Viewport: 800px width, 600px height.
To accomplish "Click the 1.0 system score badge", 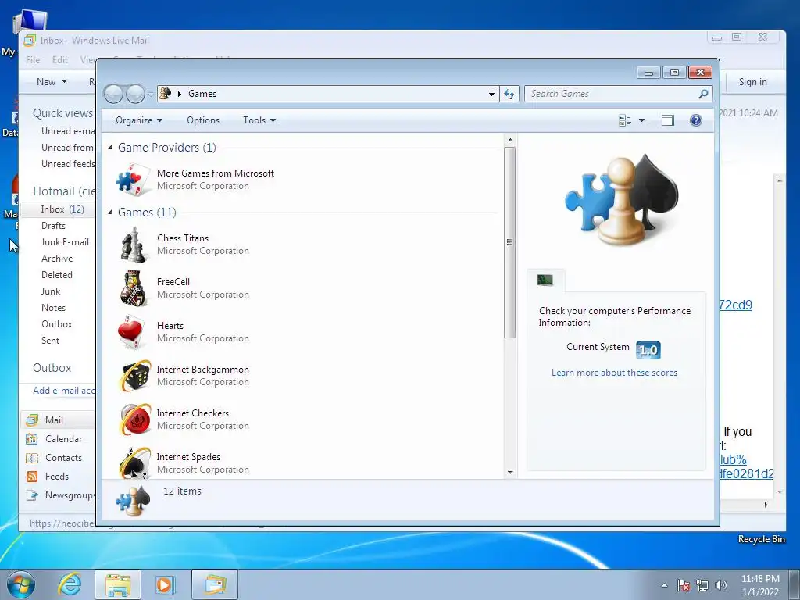I will click(x=648, y=350).
